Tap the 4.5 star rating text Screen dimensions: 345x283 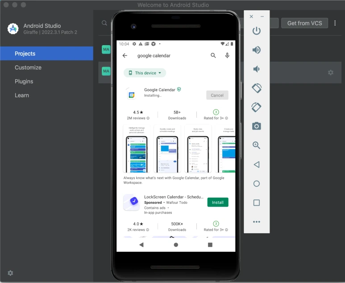(138, 112)
